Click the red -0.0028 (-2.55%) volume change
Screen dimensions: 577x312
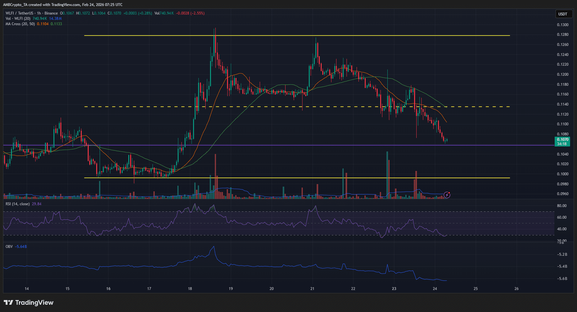point(190,13)
